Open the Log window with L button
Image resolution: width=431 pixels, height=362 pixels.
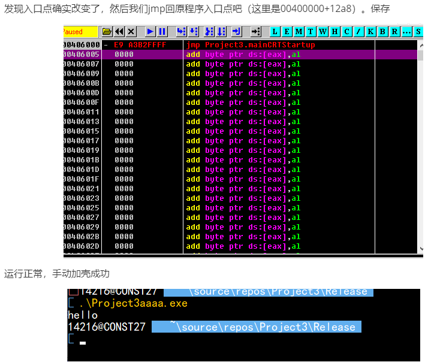pos(275,32)
